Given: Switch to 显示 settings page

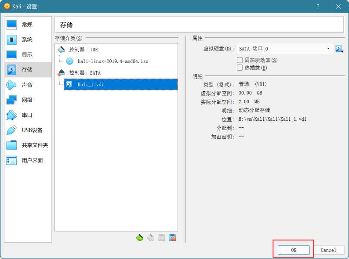Looking at the screenshot, I should (x=27, y=55).
